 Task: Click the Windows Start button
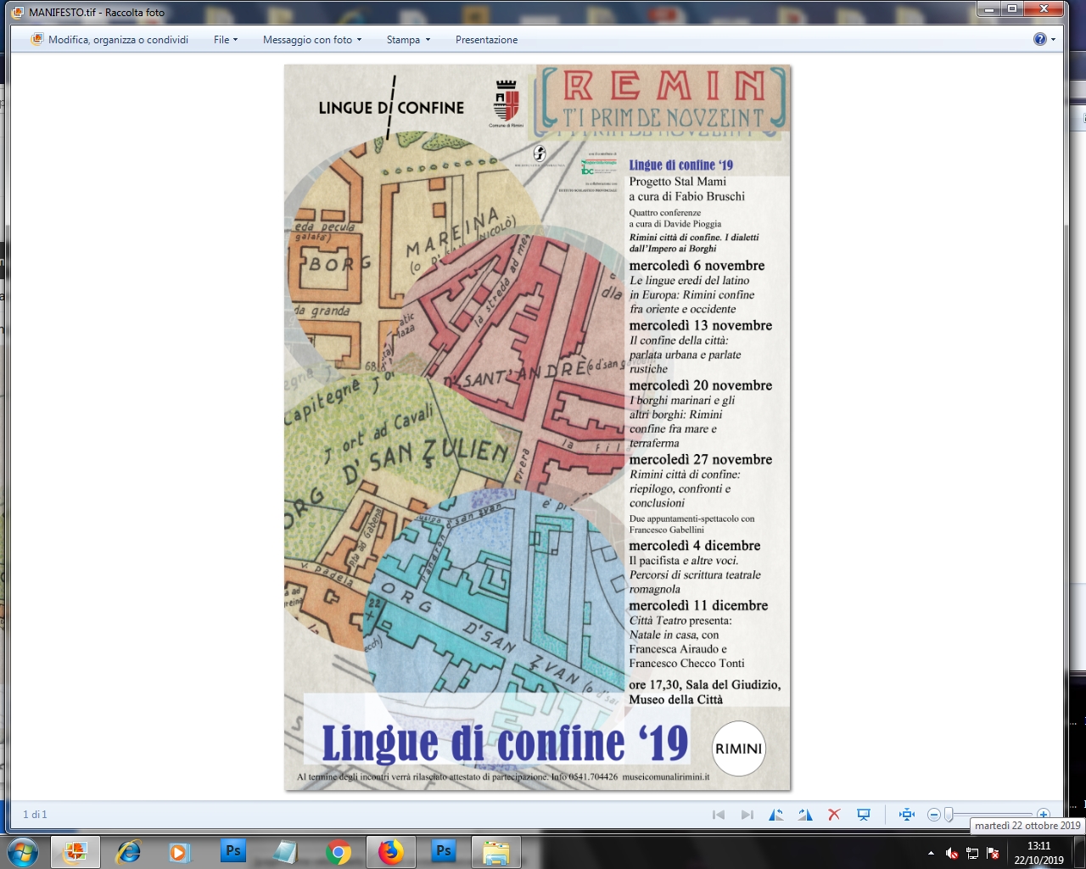point(22,851)
